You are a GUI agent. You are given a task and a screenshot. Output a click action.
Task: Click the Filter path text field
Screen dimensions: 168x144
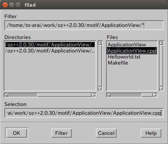pos(84,25)
